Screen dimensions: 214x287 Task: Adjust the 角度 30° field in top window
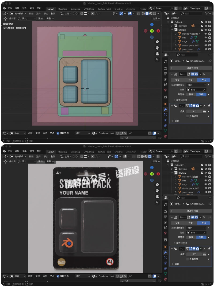tap(194, 111)
